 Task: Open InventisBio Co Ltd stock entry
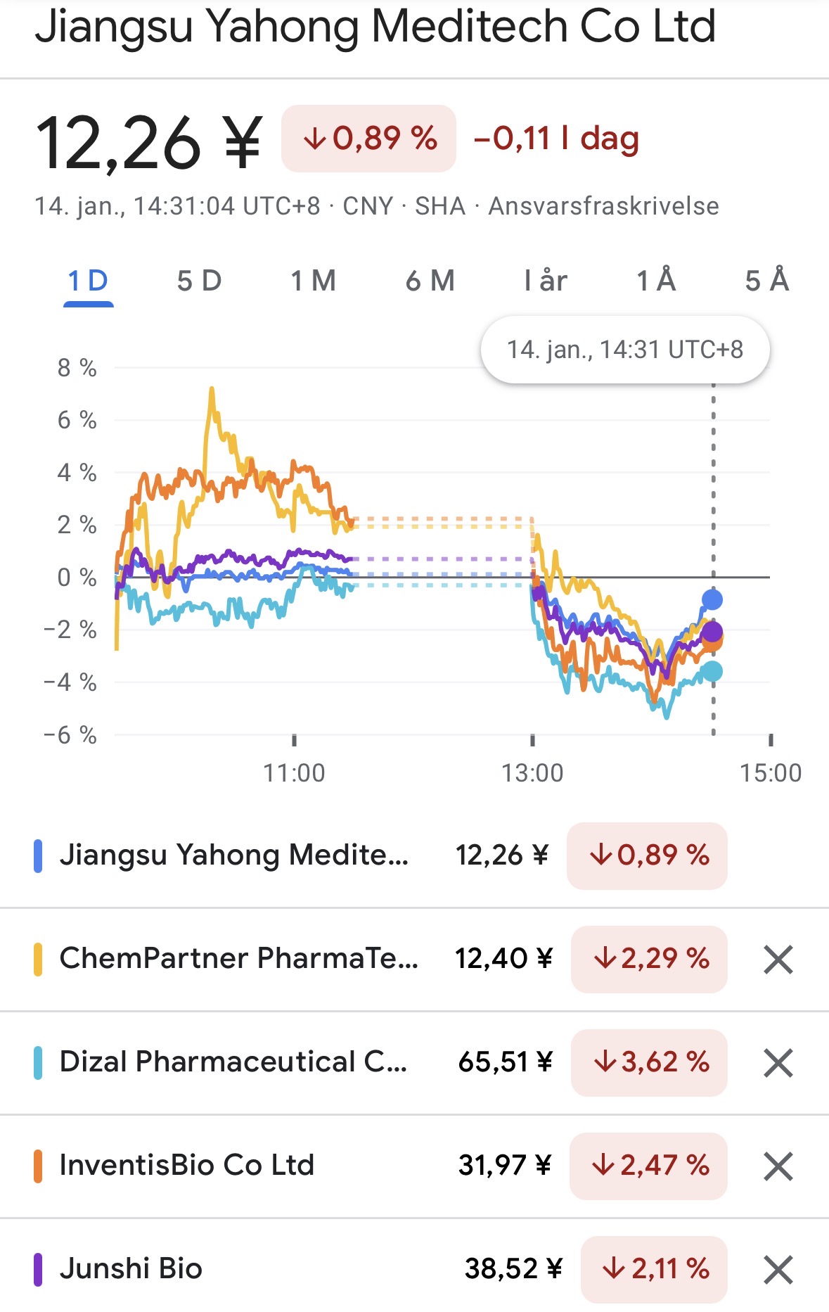[x=187, y=1166]
